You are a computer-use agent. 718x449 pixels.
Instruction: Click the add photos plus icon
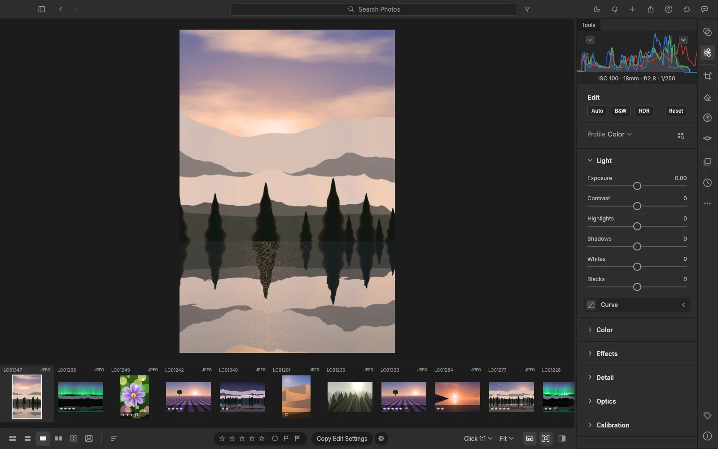pos(633,9)
